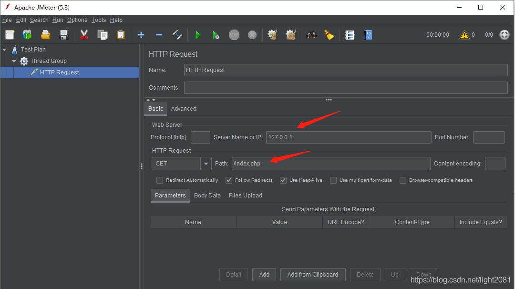This screenshot has width=515, height=289.
Task: Select the Basic tab
Action: 155,109
